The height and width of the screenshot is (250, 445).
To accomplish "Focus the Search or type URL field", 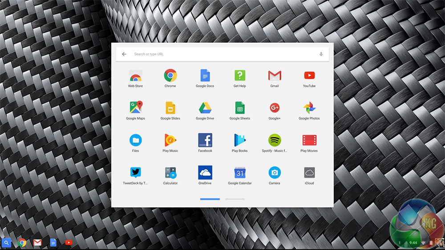I will [222, 54].
